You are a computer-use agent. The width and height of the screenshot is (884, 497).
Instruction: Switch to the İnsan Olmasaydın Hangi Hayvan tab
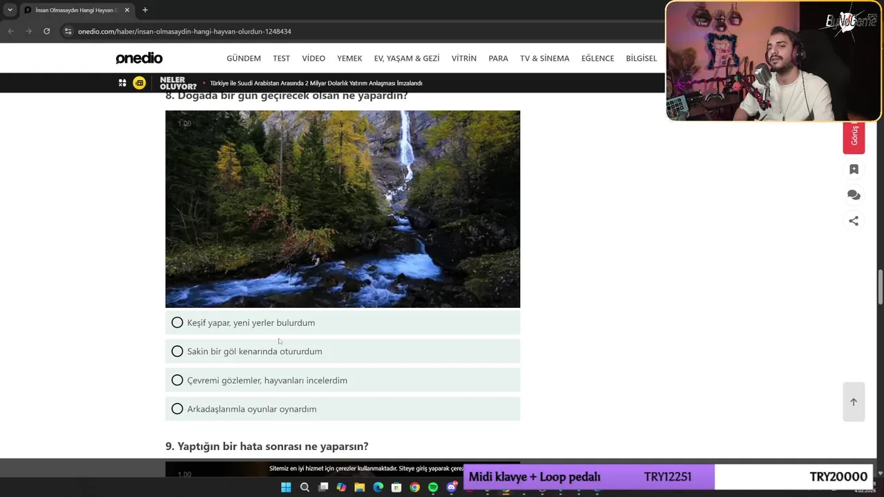tap(76, 10)
